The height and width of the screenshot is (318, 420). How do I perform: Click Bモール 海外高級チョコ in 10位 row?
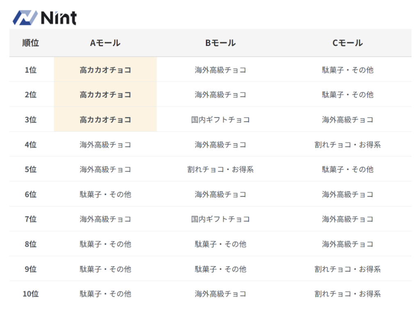[221, 294]
